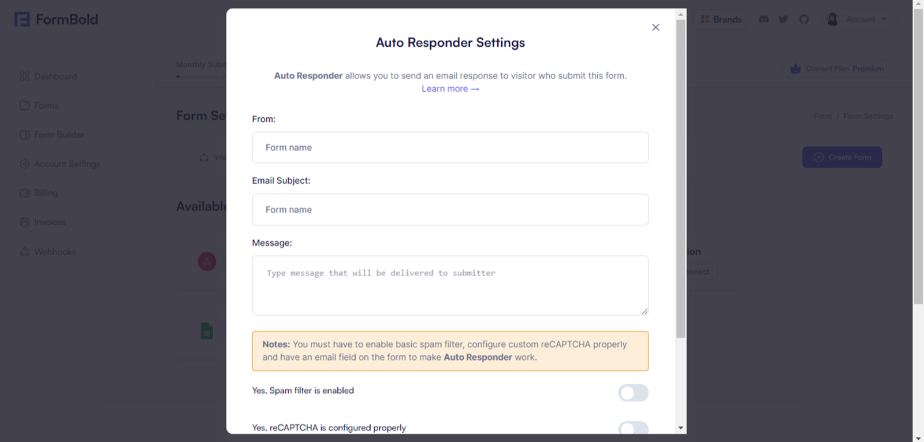Screen dimensions: 924x442
Task: Click the Invoices sidebar icon
Action: [x=24, y=222]
